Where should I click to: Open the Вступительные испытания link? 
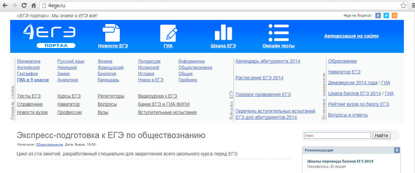167,112
